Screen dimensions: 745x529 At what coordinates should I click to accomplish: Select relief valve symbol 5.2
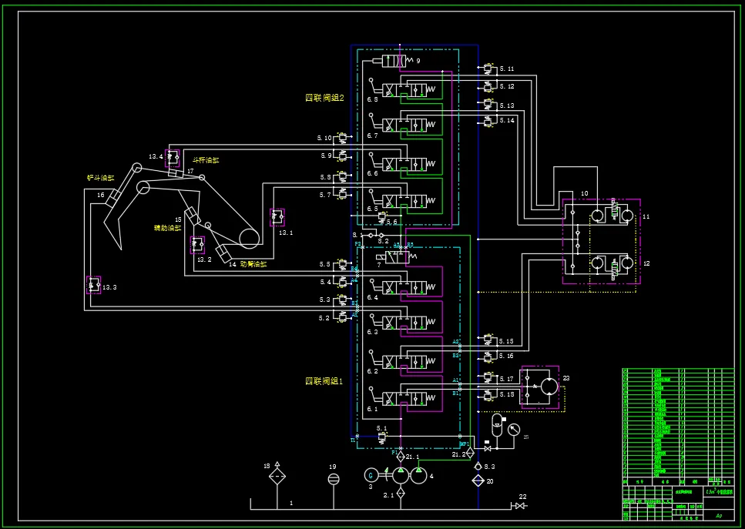(341, 316)
